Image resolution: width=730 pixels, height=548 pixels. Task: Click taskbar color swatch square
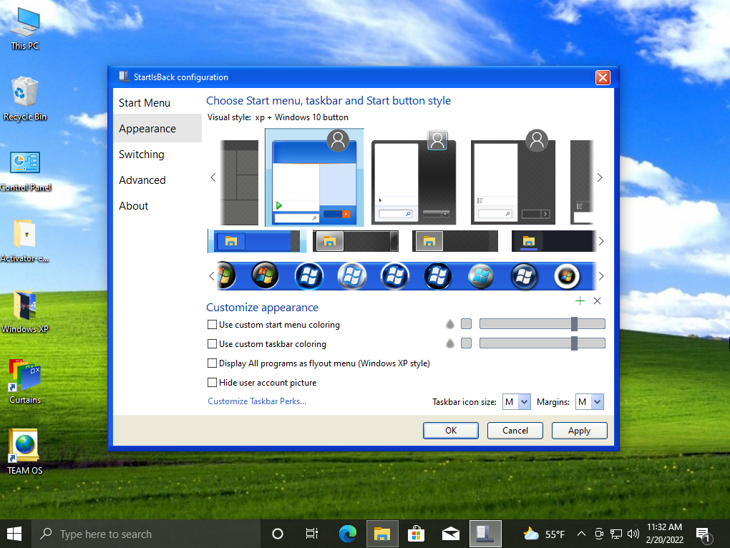466,343
